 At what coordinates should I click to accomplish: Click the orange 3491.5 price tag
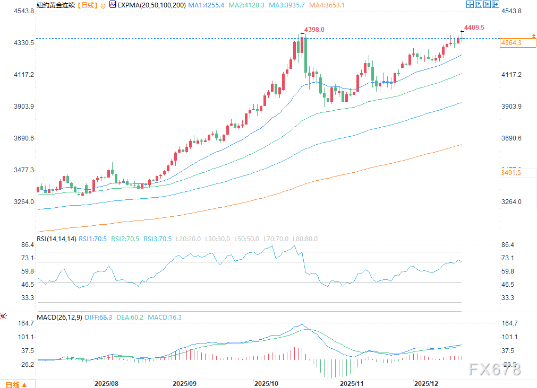coord(511,173)
